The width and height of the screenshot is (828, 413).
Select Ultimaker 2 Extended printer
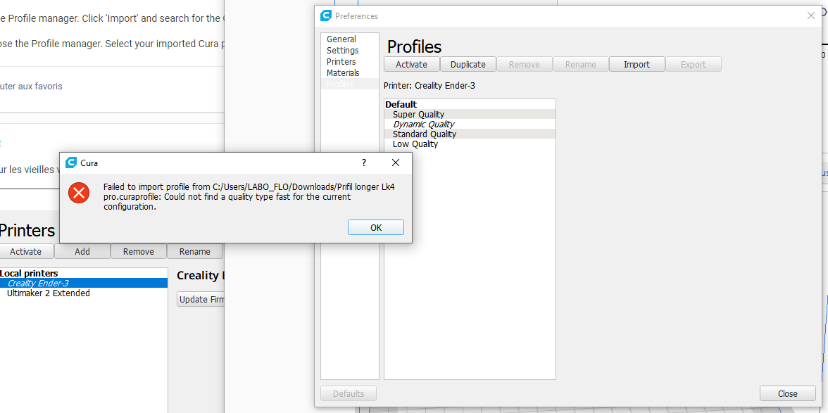[83, 293]
